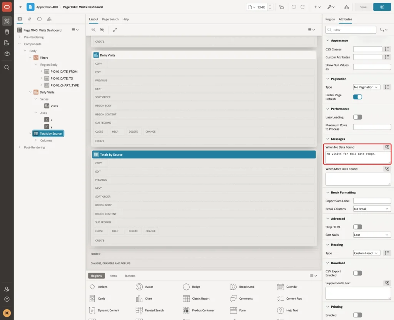
Task: Open Shared Components icon in tree pane
Action: (x=49, y=19)
